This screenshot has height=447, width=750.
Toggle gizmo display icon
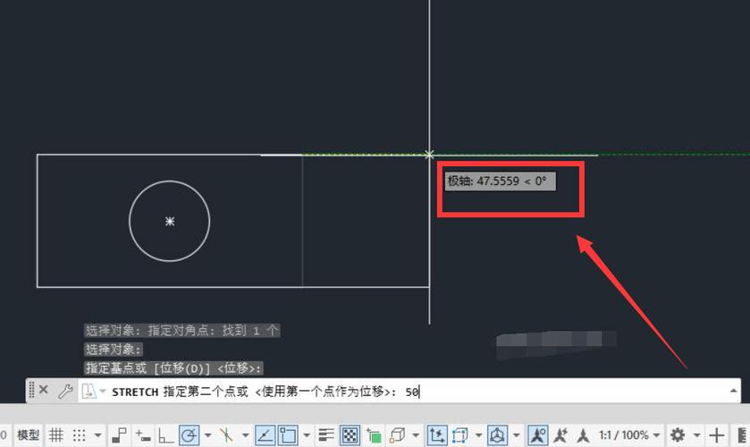pyautogui.click(x=497, y=435)
